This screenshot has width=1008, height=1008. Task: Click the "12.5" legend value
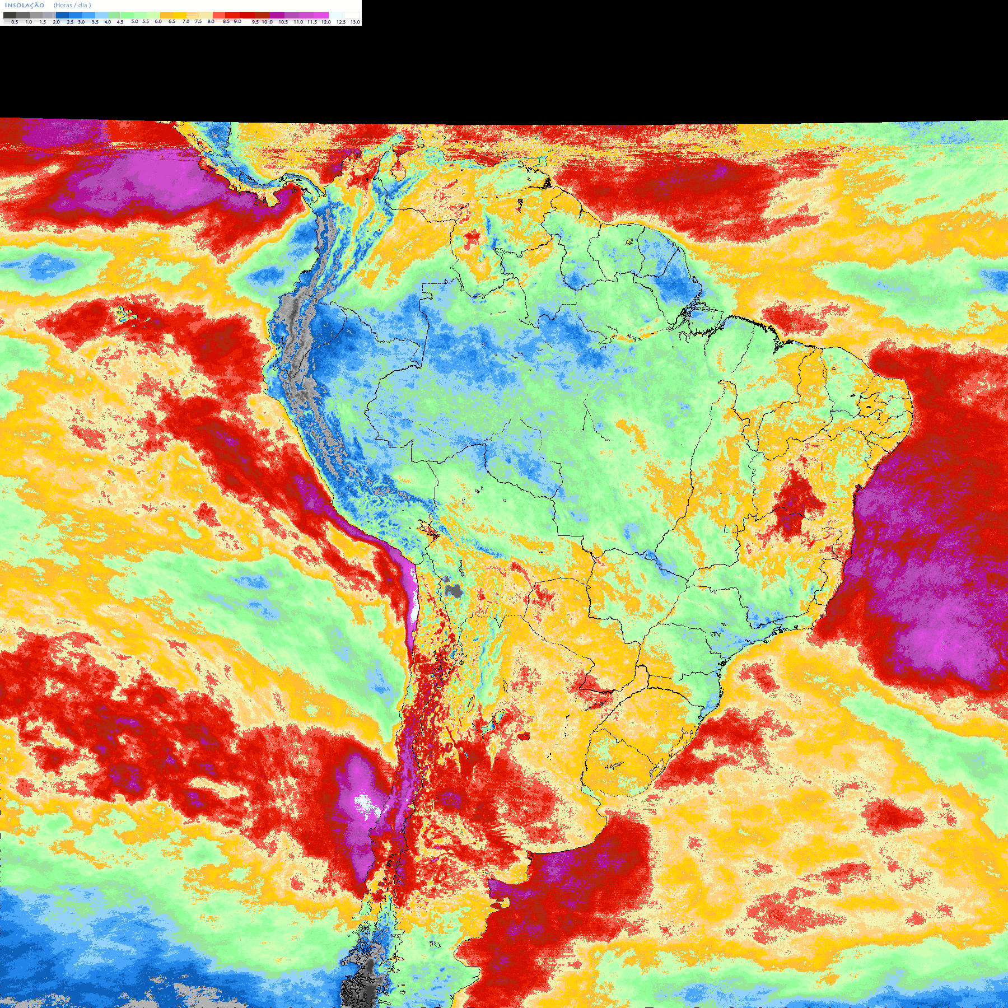(341, 22)
